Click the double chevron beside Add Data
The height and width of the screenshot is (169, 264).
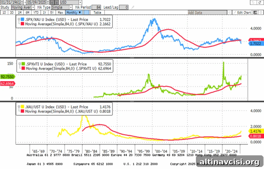[229, 12]
